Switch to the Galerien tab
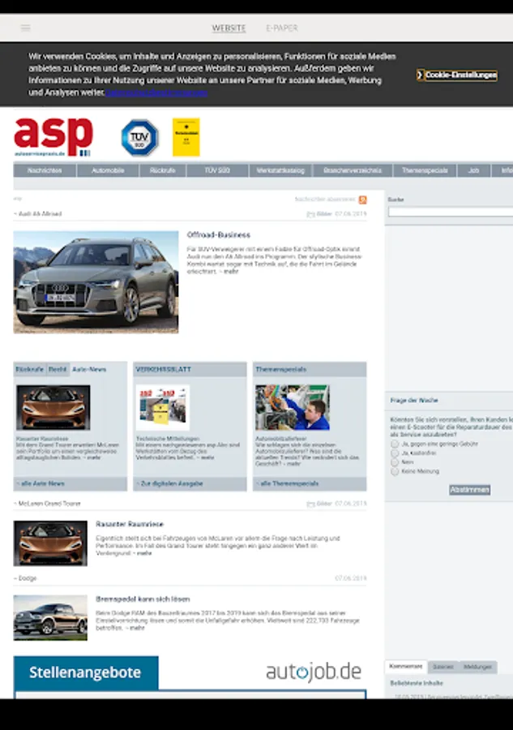This screenshot has height=730, width=513. click(442, 668)
